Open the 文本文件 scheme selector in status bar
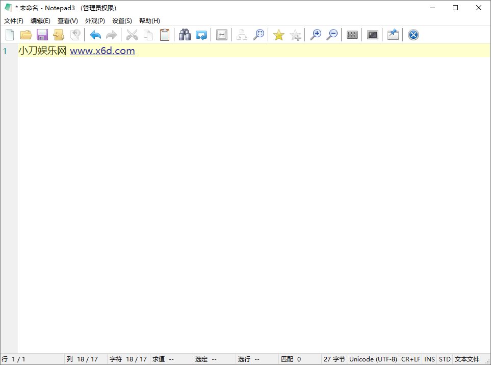 coord(467,359)
